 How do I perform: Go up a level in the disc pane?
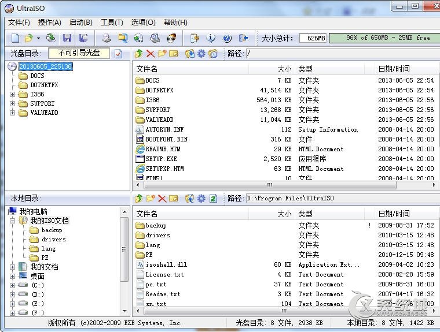pos(138,54)
